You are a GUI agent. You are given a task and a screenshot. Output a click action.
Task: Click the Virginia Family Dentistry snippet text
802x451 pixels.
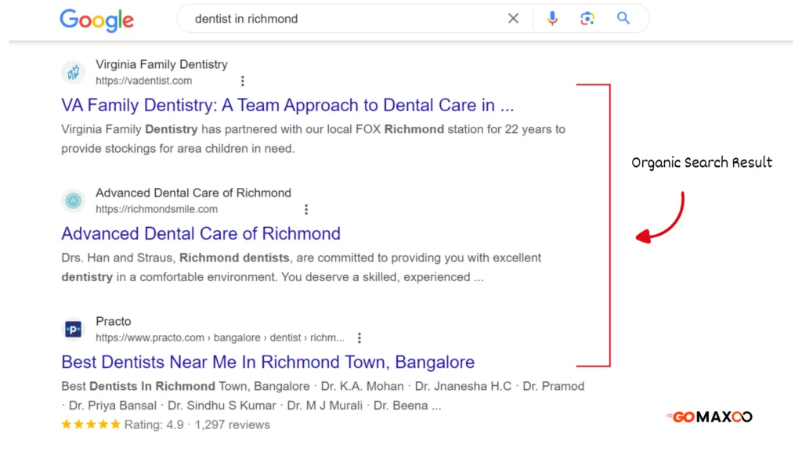[313, 139]
